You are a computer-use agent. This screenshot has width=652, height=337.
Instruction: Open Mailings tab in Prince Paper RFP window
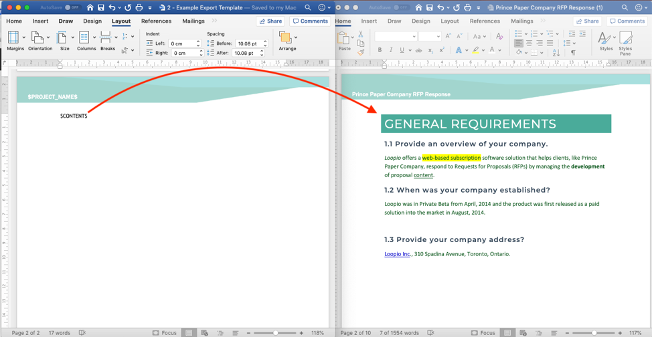pos(522,21)
